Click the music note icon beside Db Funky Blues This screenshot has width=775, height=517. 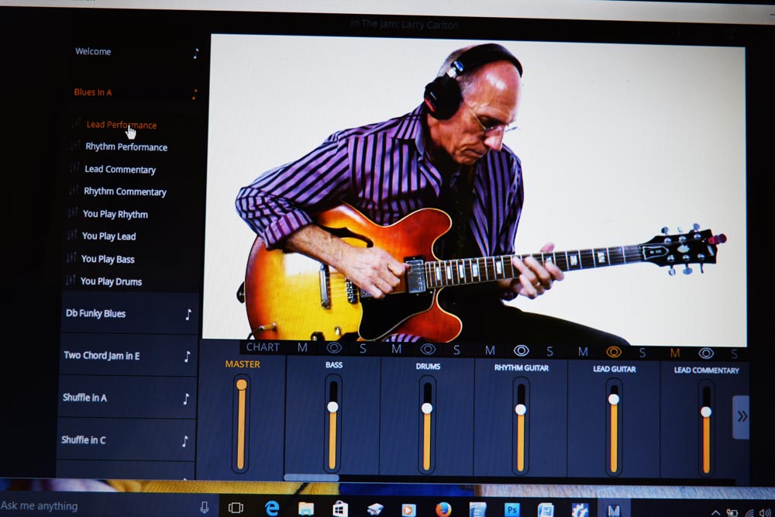tap(188, 315)
